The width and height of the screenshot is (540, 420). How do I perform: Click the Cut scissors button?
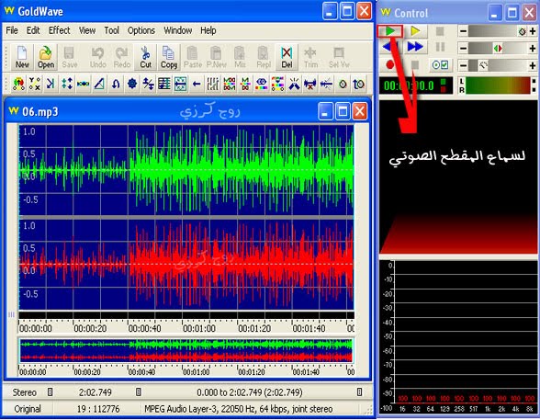coord(146,57)
